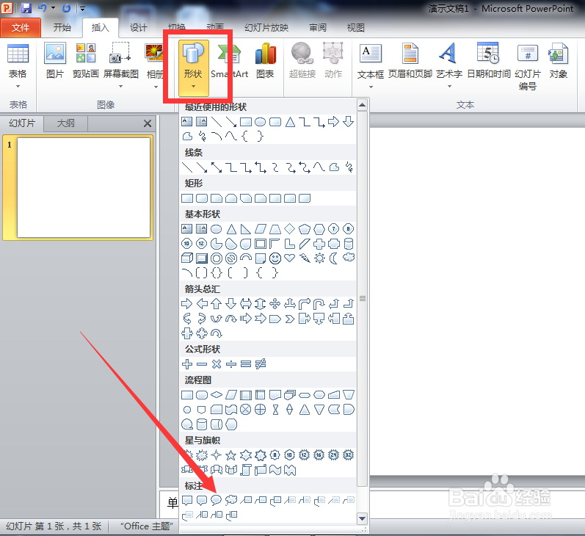
Task: Choose the smiley face basic shape
Action: (275, 258)
